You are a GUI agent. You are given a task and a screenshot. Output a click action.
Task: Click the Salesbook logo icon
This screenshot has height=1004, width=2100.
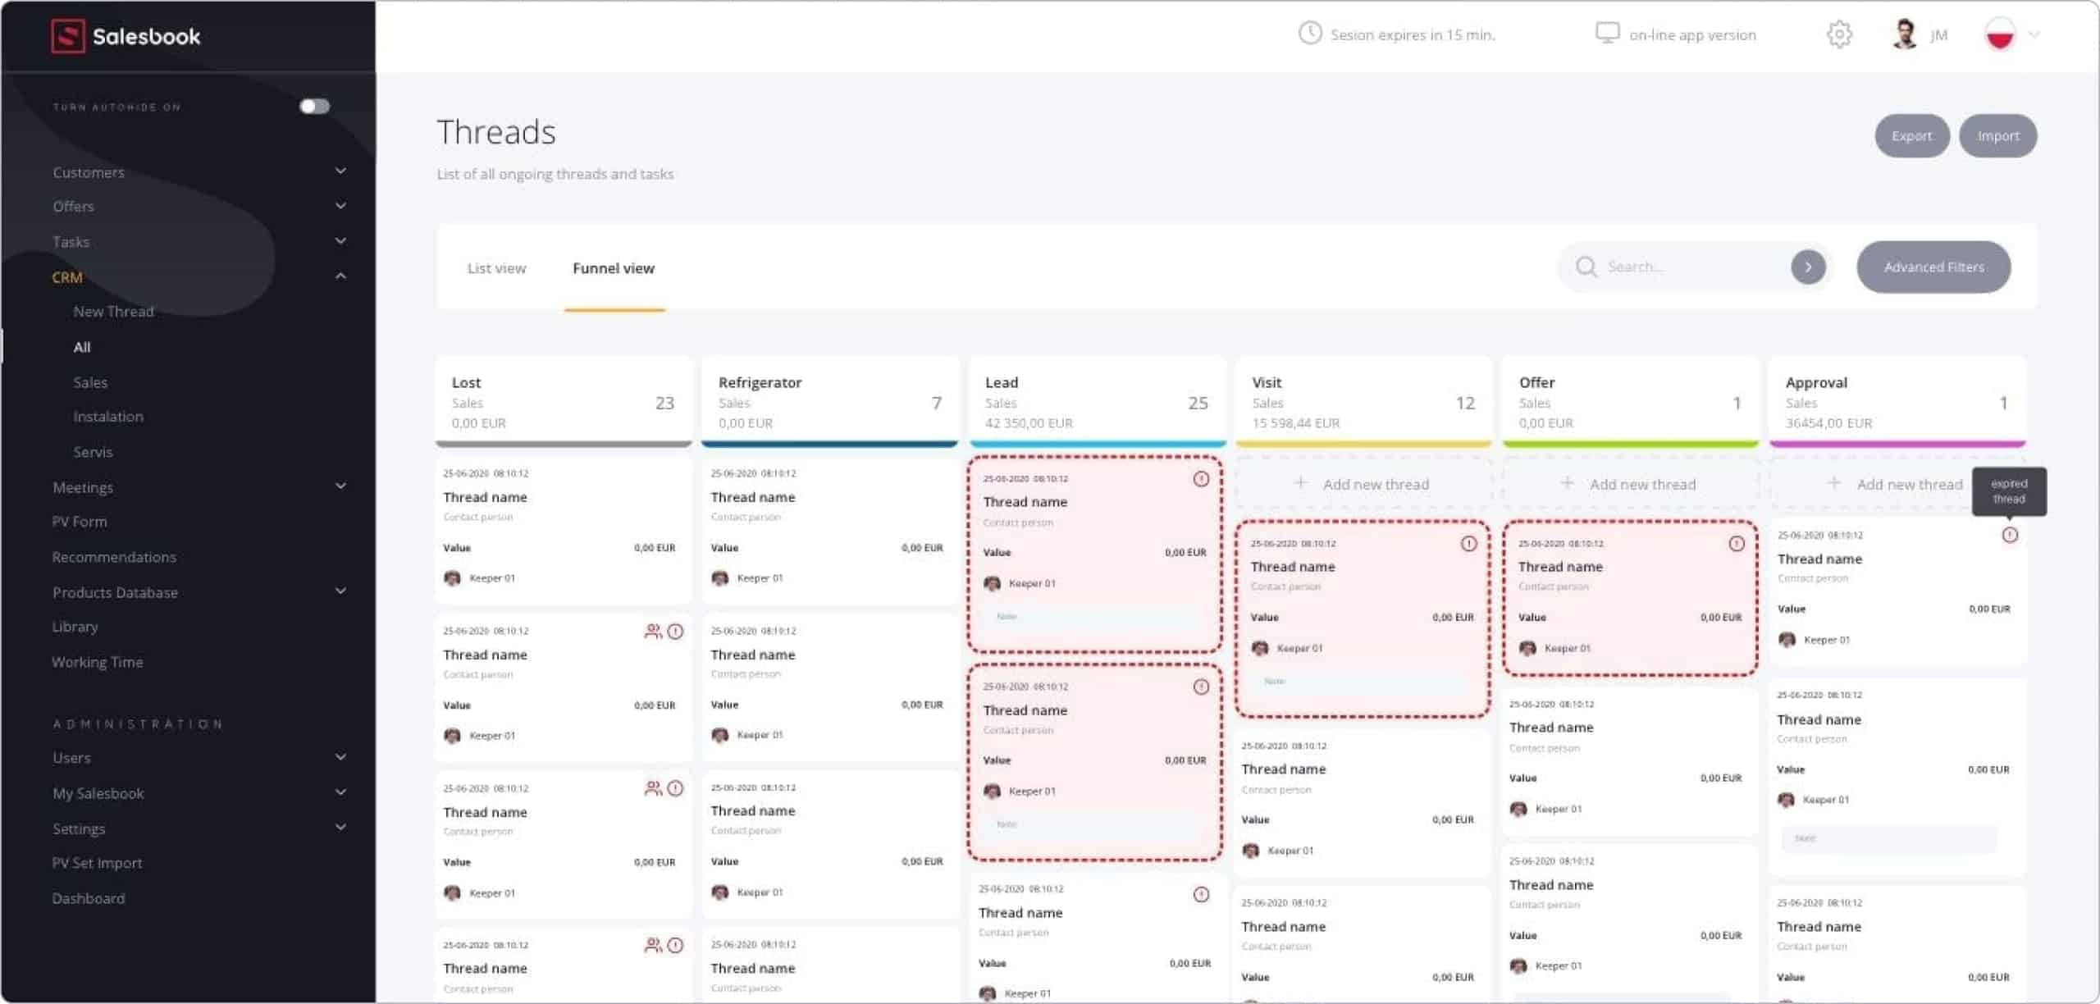point(67,36)
